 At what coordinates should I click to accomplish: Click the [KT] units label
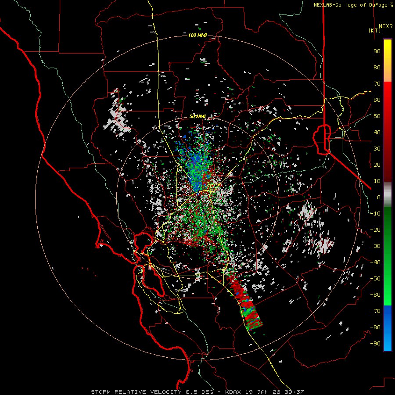(375, 30)
